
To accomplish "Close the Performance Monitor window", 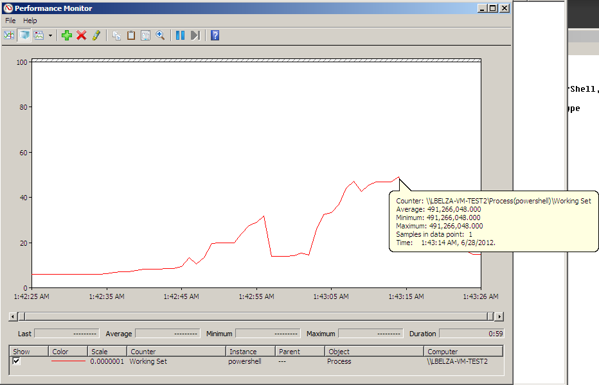I will coord(505,8).
